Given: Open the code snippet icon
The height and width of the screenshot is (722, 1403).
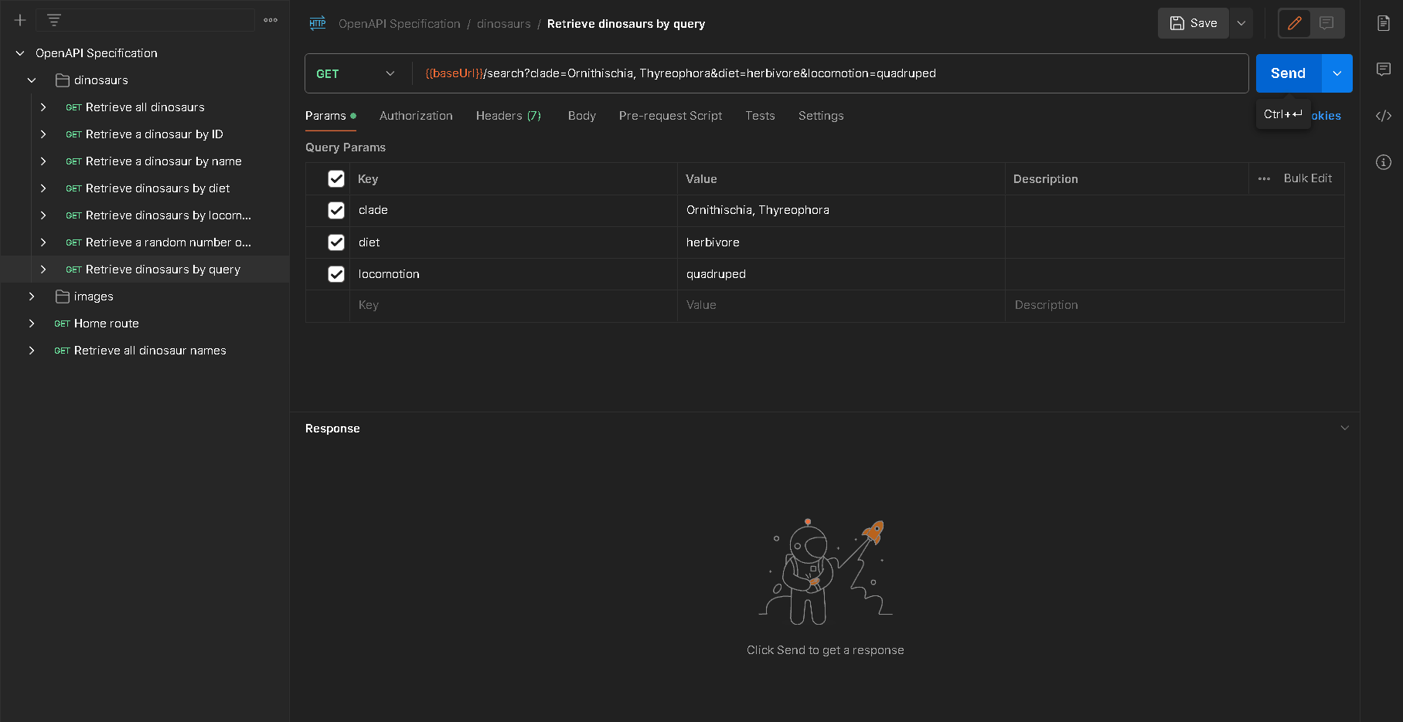Looking at the screenshot, I should [1384, 116].
